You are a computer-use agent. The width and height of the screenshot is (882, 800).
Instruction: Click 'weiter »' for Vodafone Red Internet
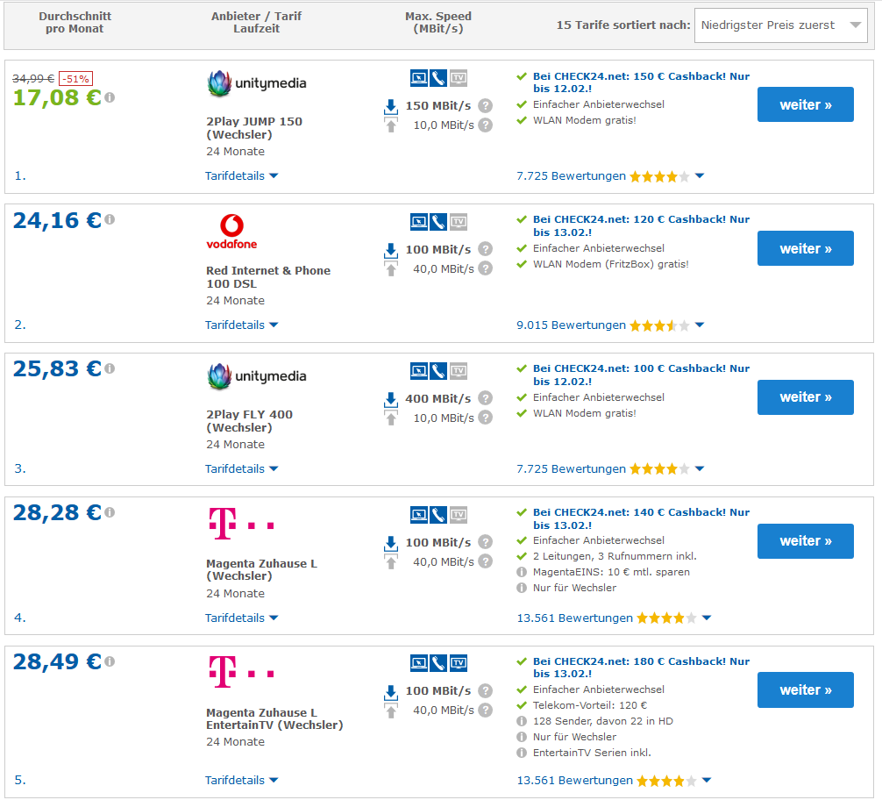[x=806, y=248]
